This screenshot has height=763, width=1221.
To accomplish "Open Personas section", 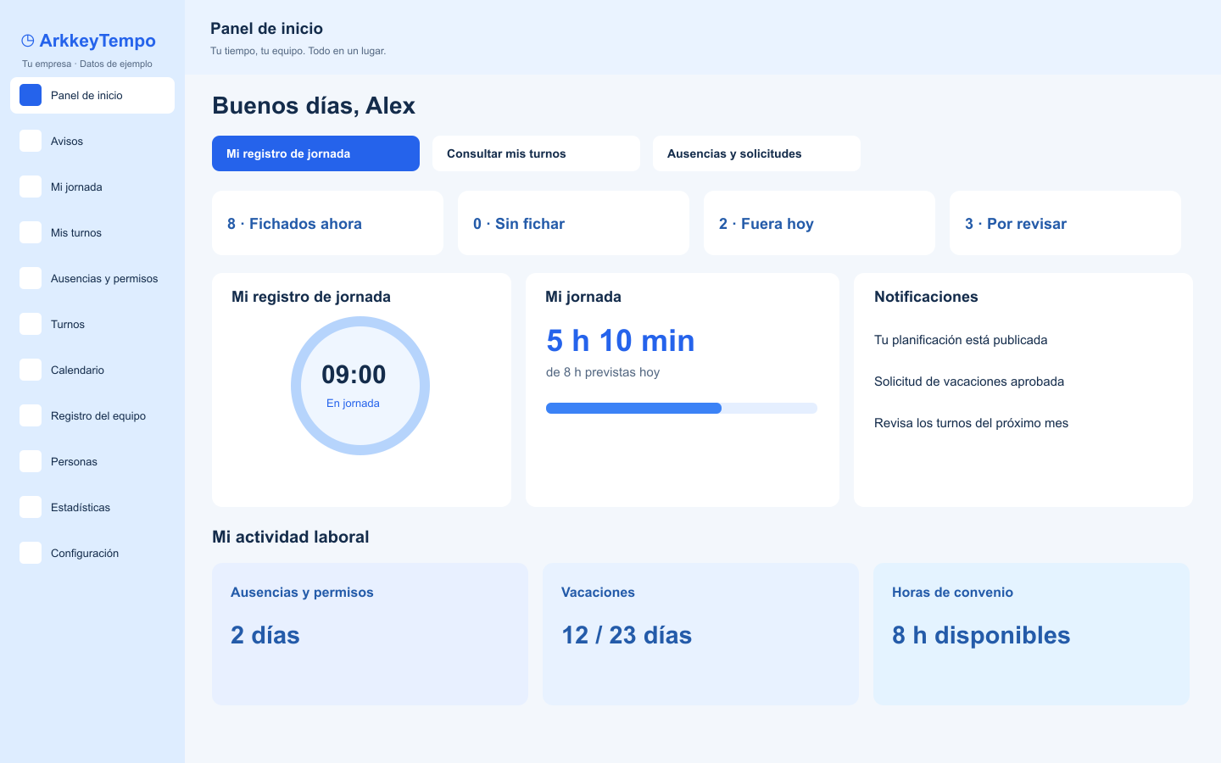I will (x=92, y=461).
